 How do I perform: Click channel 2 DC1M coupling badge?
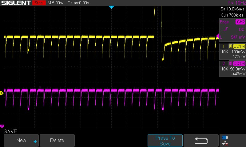[239, 63]
